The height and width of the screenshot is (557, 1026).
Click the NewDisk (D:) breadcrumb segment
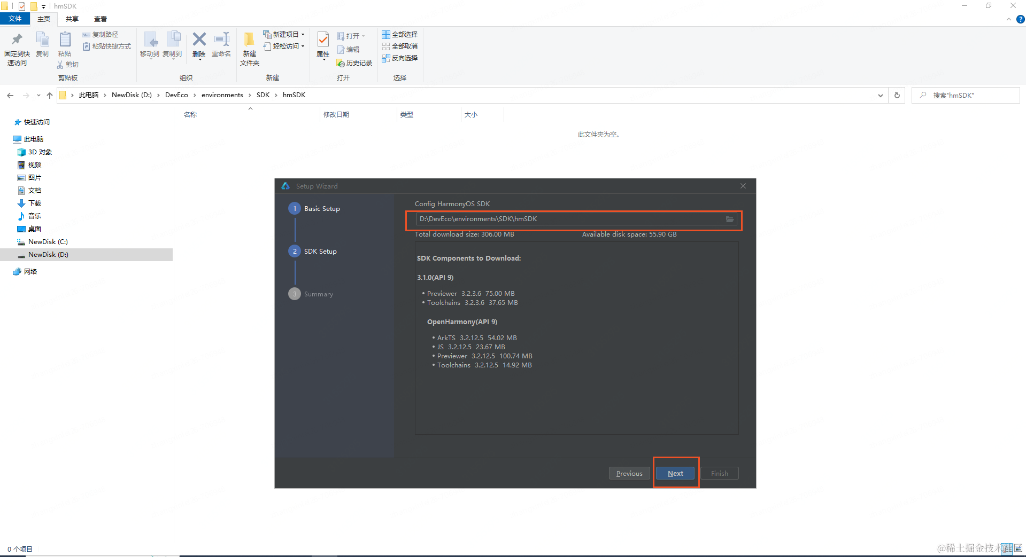tap(132, 95)
